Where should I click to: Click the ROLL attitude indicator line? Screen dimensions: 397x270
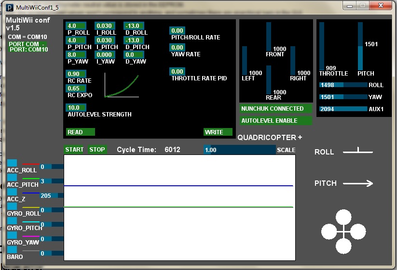click(x=358, y=151)
